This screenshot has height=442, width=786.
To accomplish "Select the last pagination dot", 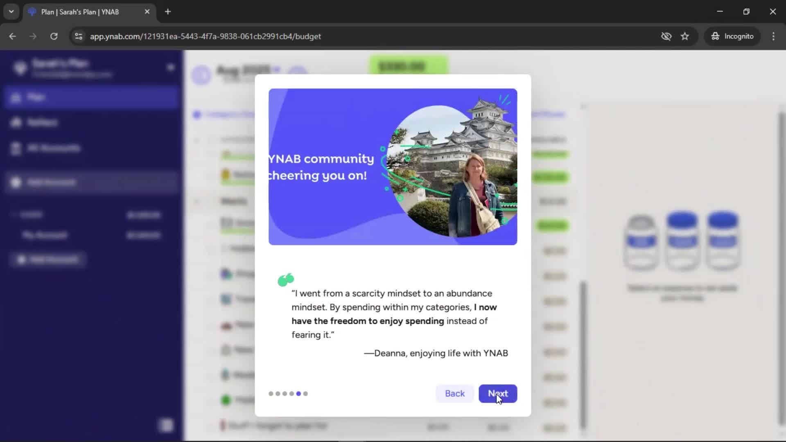I will click(305, 394).
